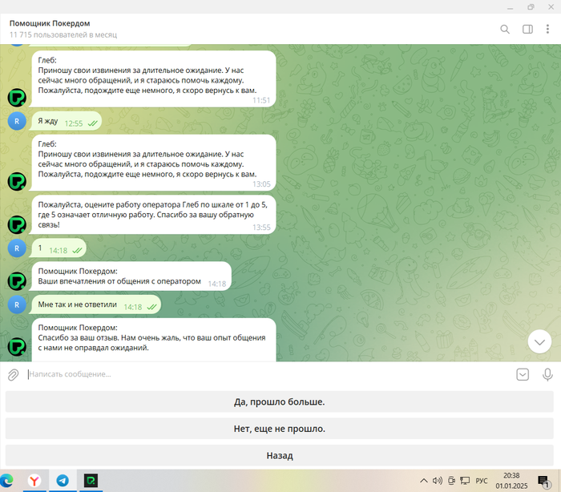
Task: Open Windows notification center icon
Action: point(543,482)
